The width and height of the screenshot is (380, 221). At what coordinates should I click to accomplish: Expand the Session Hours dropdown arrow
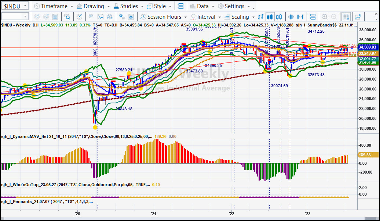click(x=185, y=17)
